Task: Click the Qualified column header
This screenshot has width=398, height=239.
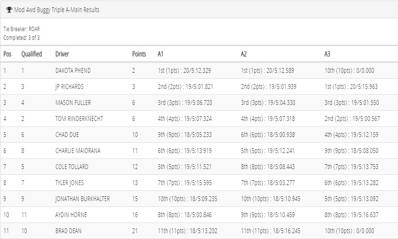Action: point(32,54)
